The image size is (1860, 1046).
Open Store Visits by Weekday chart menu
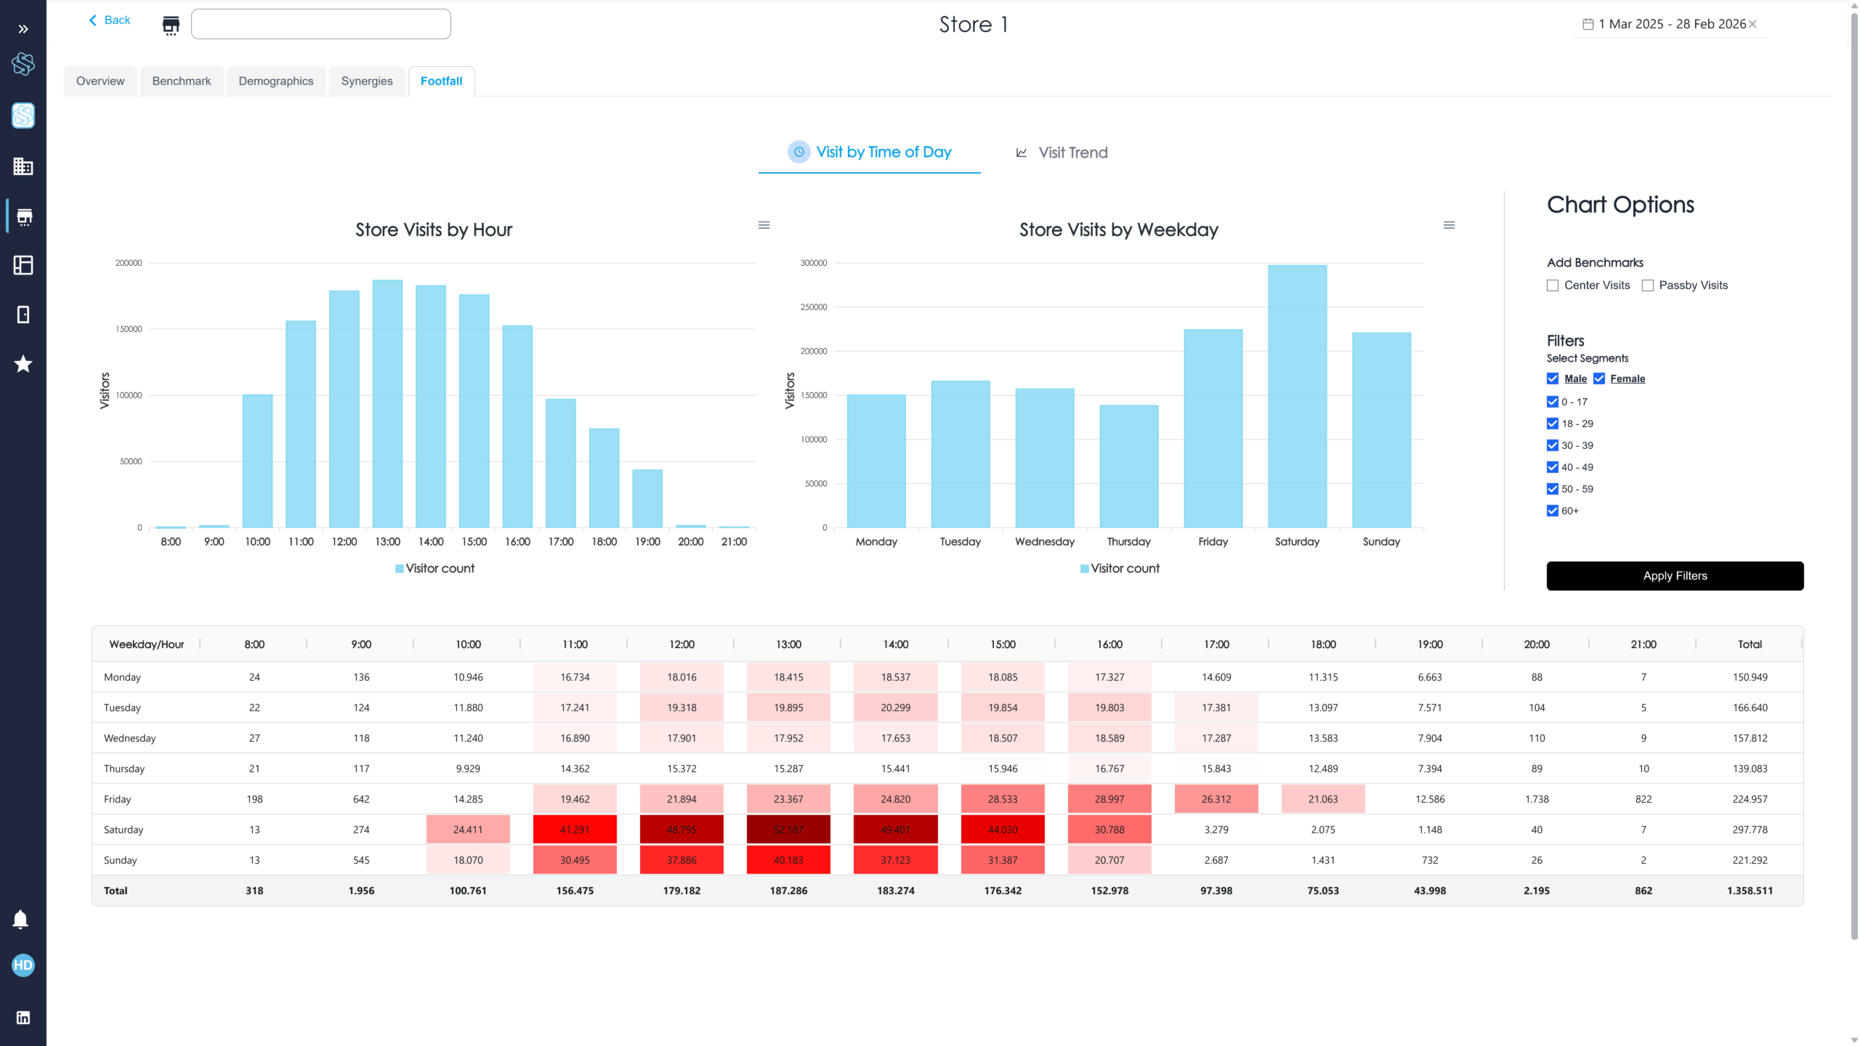pos(1449,225)
